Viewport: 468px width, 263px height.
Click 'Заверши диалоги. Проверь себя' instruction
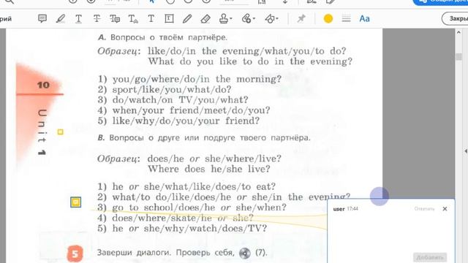click(165, 253)
